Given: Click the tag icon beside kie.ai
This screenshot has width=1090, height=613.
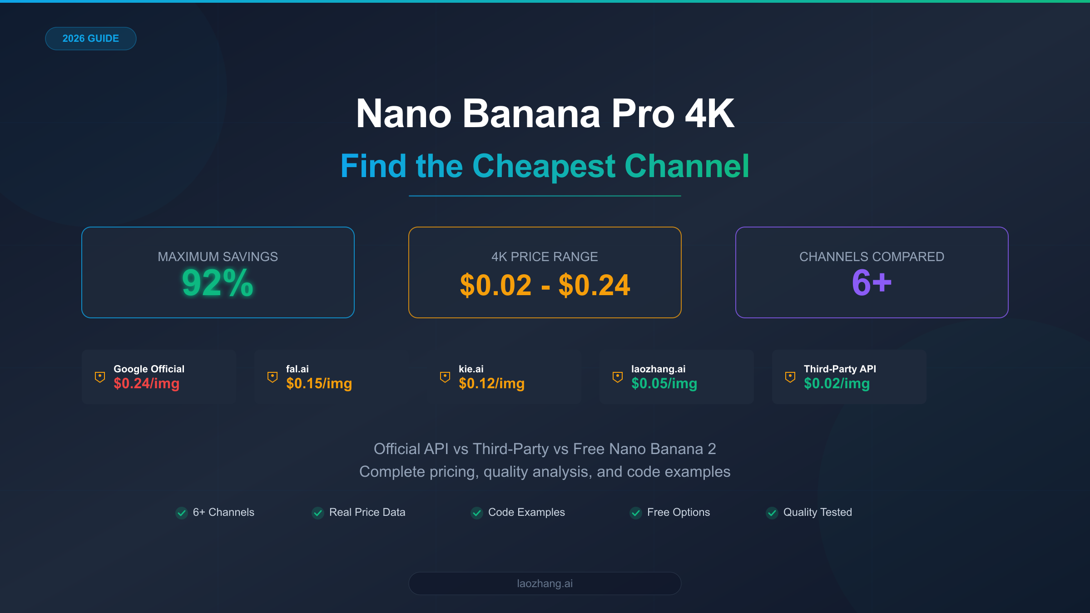Looking at the screenshot, I should (x=445, y=377).
